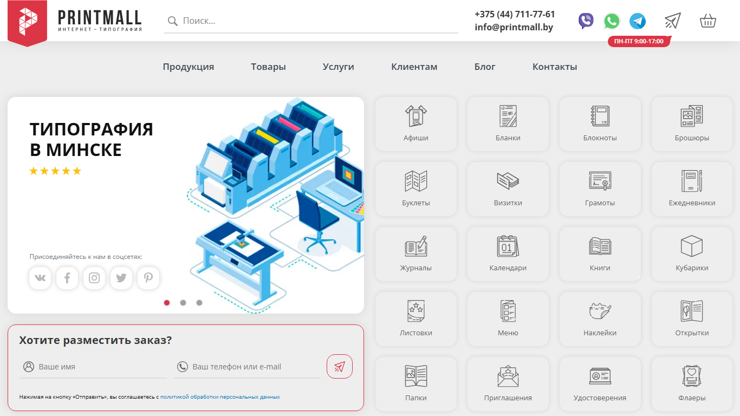
Task: Select the third slider dot
Action: 199,303
